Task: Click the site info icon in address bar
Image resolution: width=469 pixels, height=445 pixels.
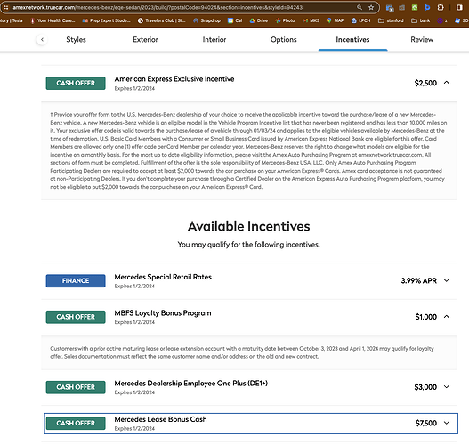Action: pos(6,7)
